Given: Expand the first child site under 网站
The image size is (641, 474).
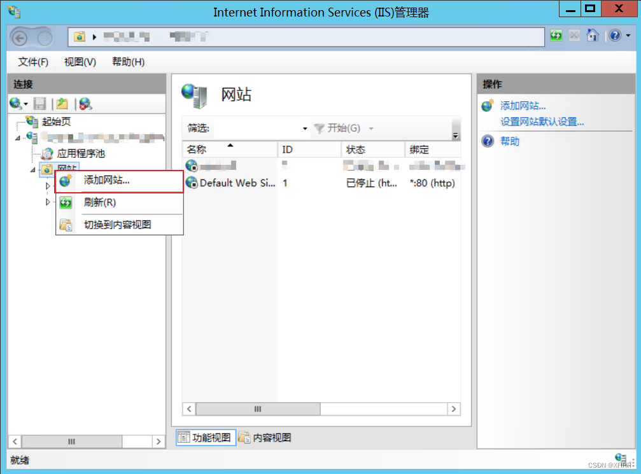Looking at the screenshot, I should pos(48,186).
